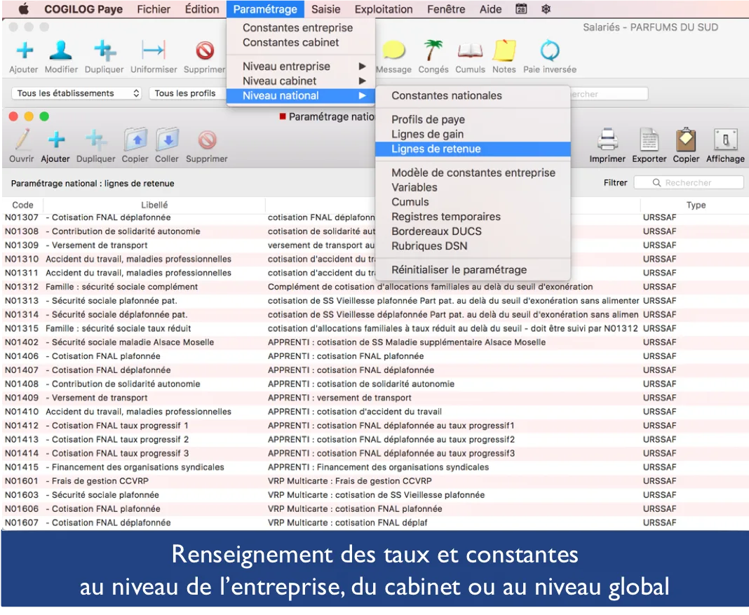Select row N01603 Sécurité sociale plafonnée
Image resolution: width=749 pixels, height=615 pixels.
374,494
